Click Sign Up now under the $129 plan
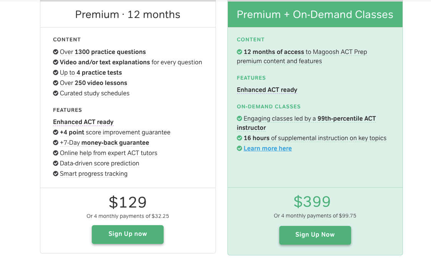431x260 pixels. pos(128,234)
